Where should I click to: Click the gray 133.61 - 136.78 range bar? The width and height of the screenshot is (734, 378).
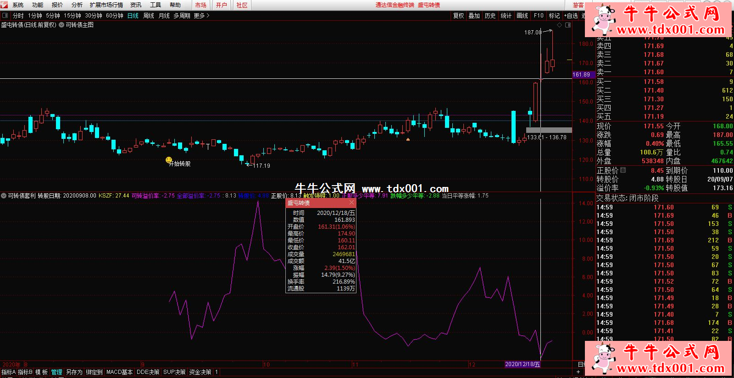549,130
